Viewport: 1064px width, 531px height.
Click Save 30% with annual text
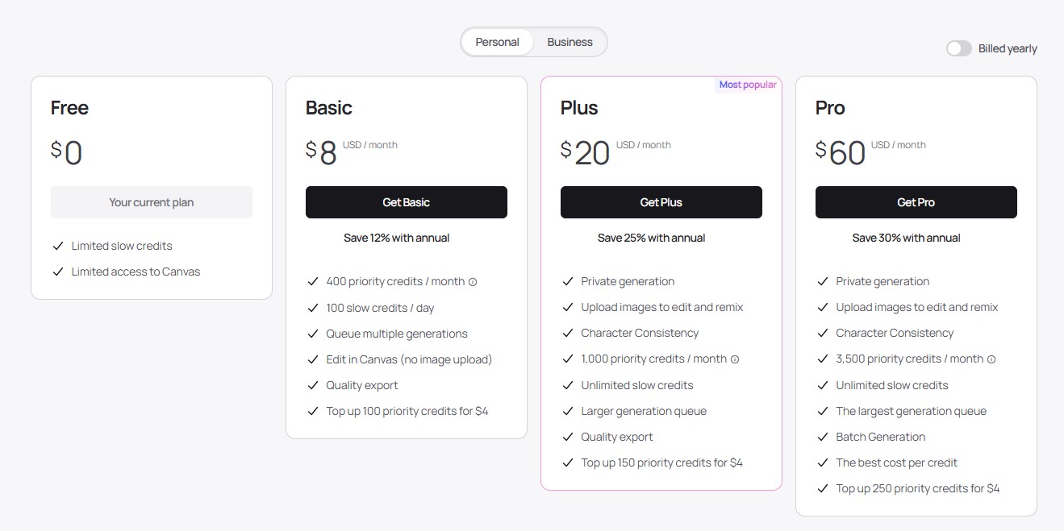(906, 238)
